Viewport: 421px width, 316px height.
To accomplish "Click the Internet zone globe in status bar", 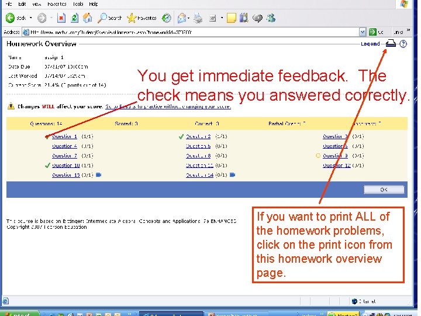I will point(354,301).
